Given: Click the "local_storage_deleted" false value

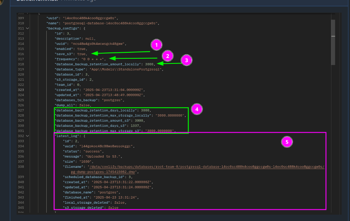Looking at the screenshot, I should coord(119,202).
